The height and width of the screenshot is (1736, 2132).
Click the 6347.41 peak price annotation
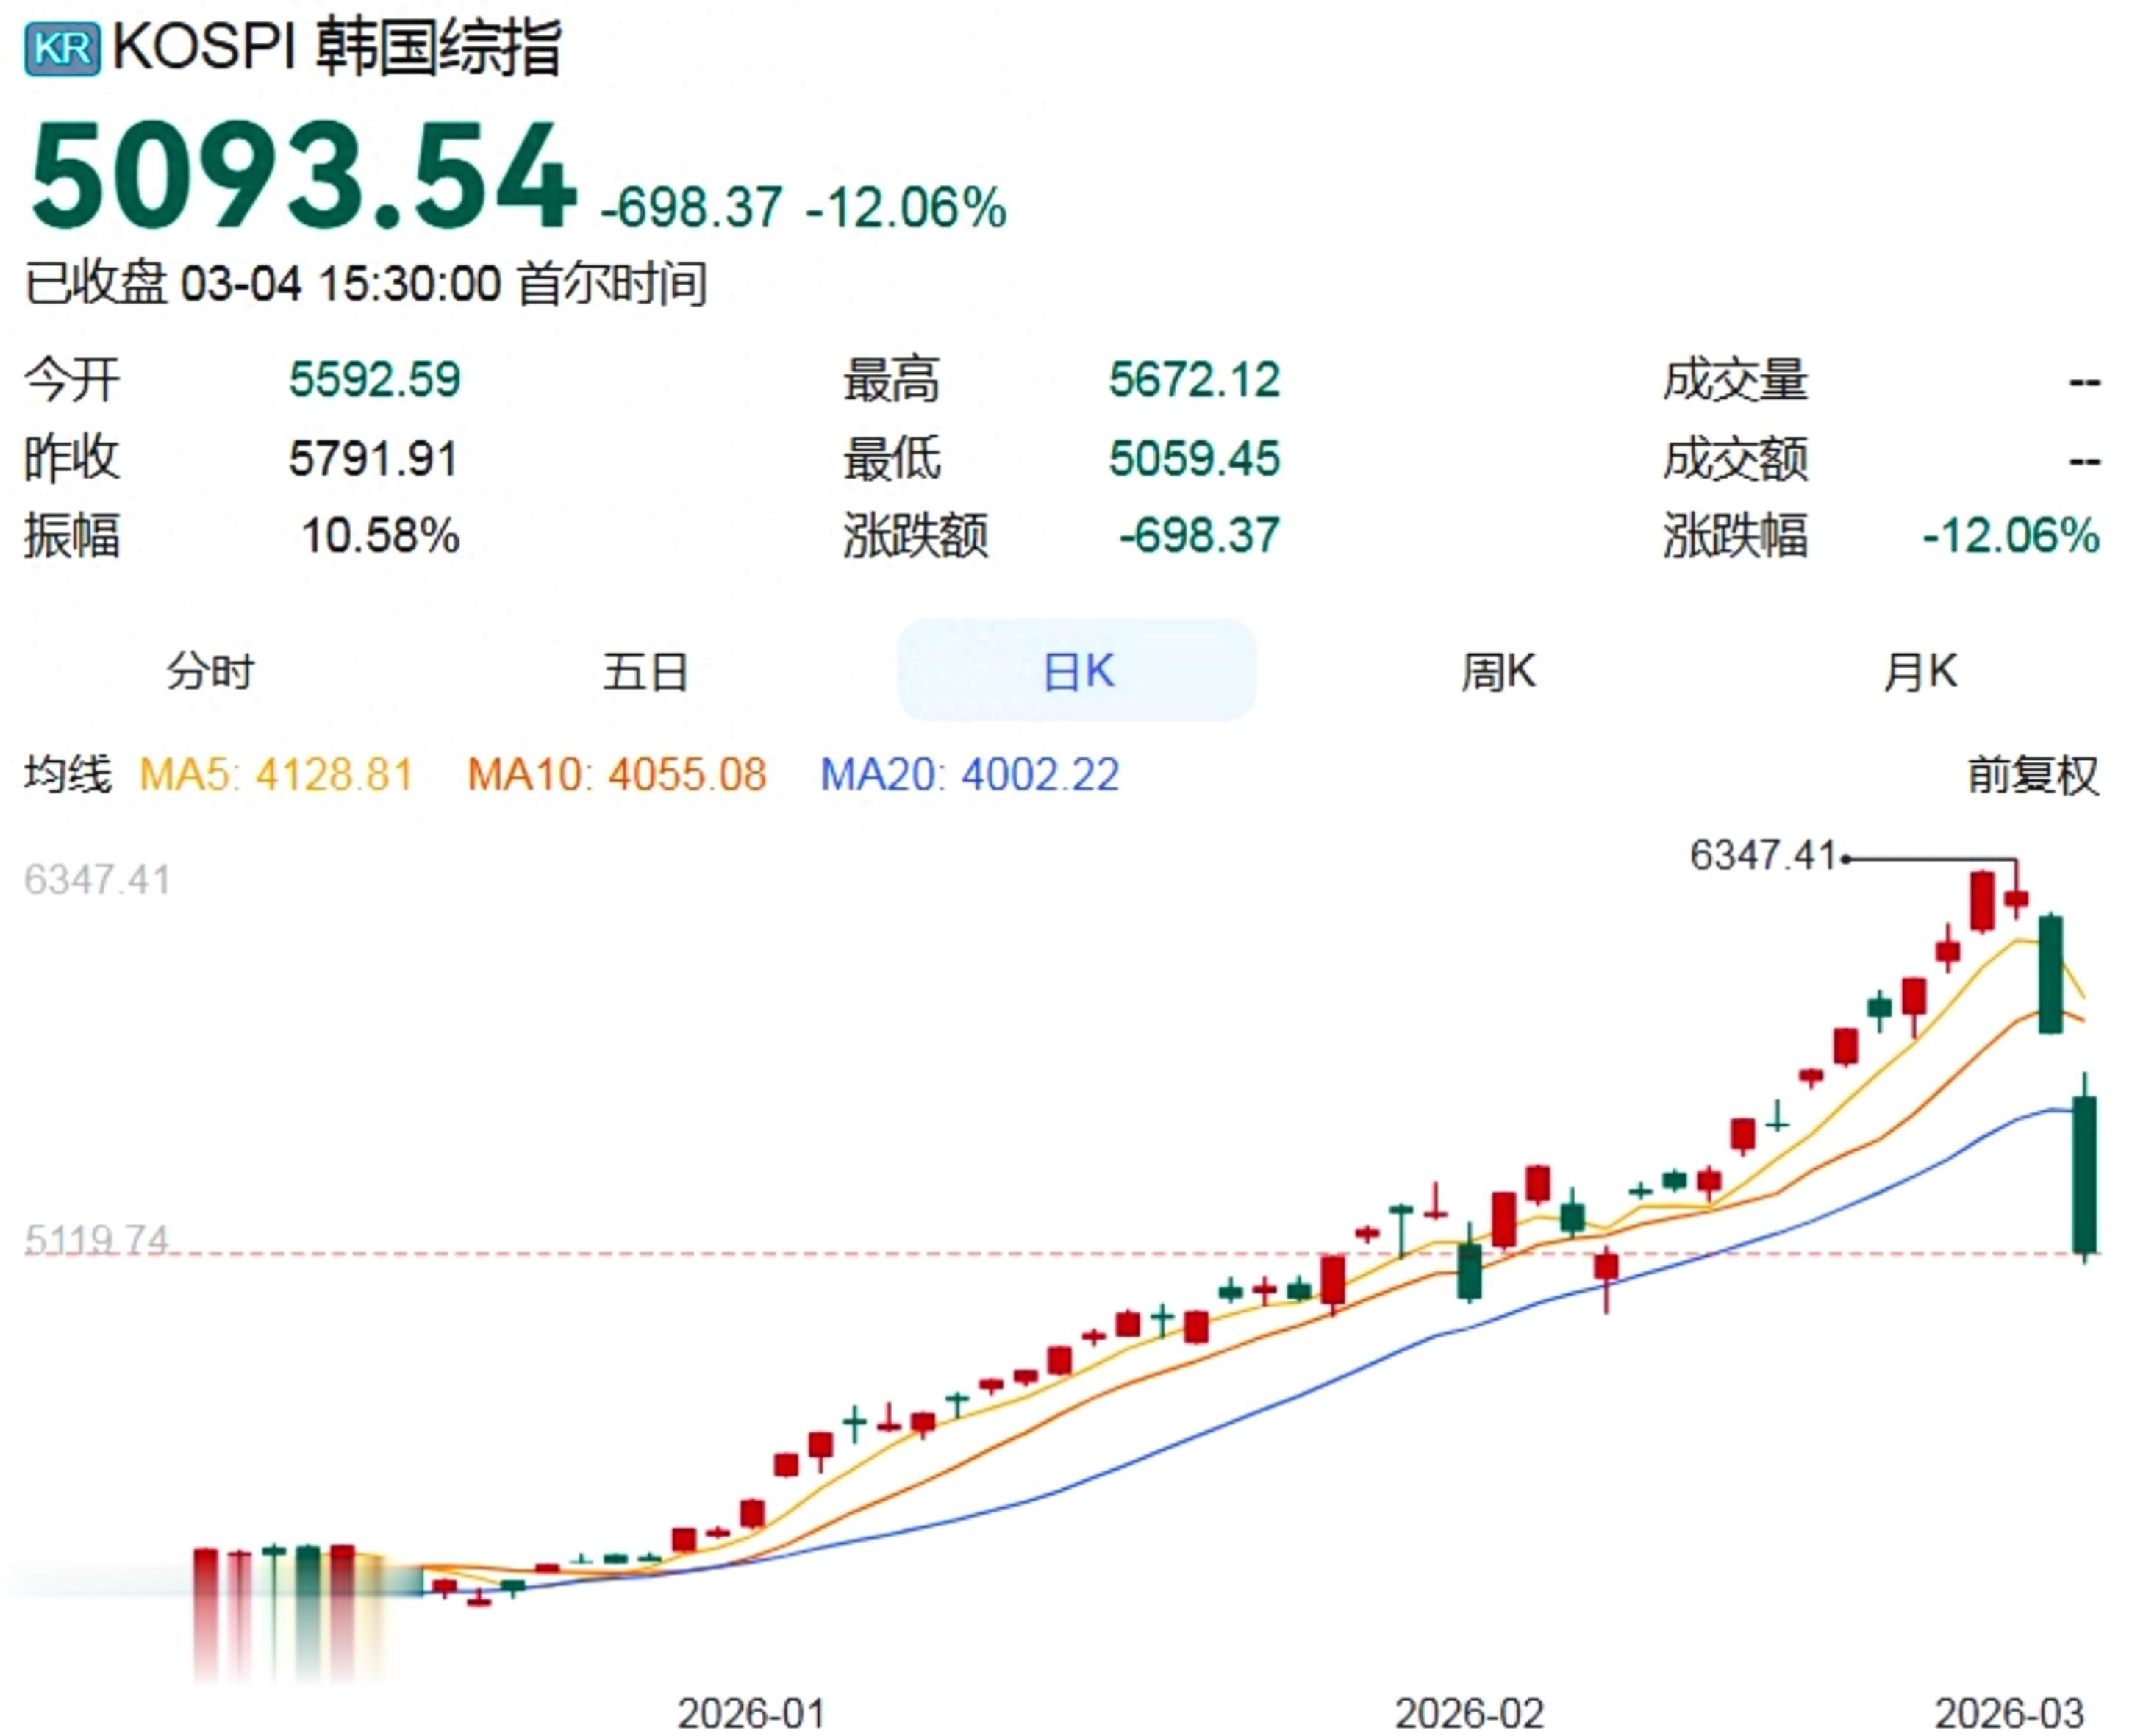coord(1762,856)
